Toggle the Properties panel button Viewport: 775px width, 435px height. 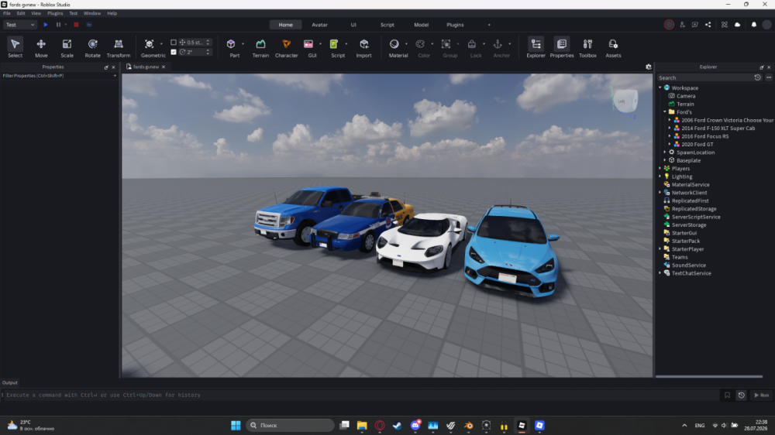click(561, 48)
